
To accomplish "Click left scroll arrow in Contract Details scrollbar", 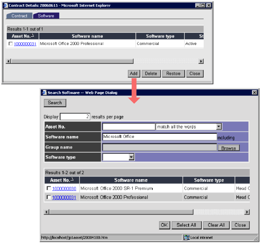I will 8,61.
